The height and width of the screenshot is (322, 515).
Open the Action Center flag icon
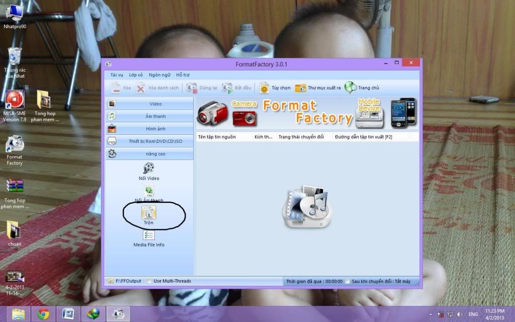click(x=441, y=314)
